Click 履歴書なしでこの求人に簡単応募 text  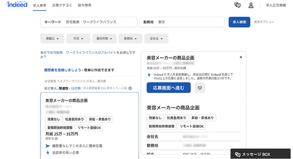pyautogui.click(x=77, y=146)
